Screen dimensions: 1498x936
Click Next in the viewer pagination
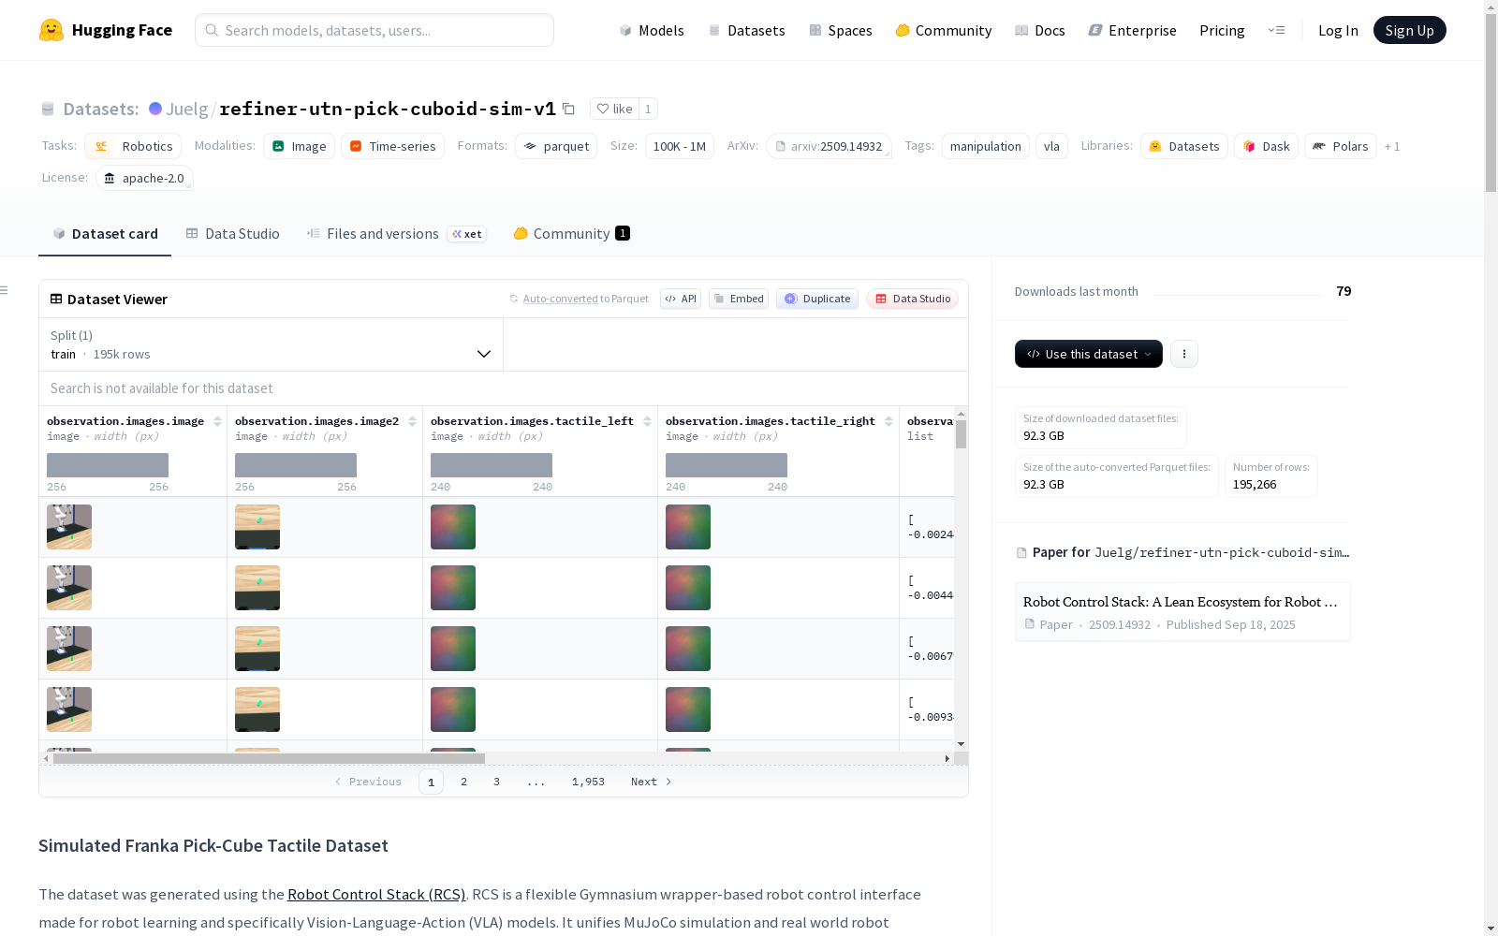click(652, 782)
